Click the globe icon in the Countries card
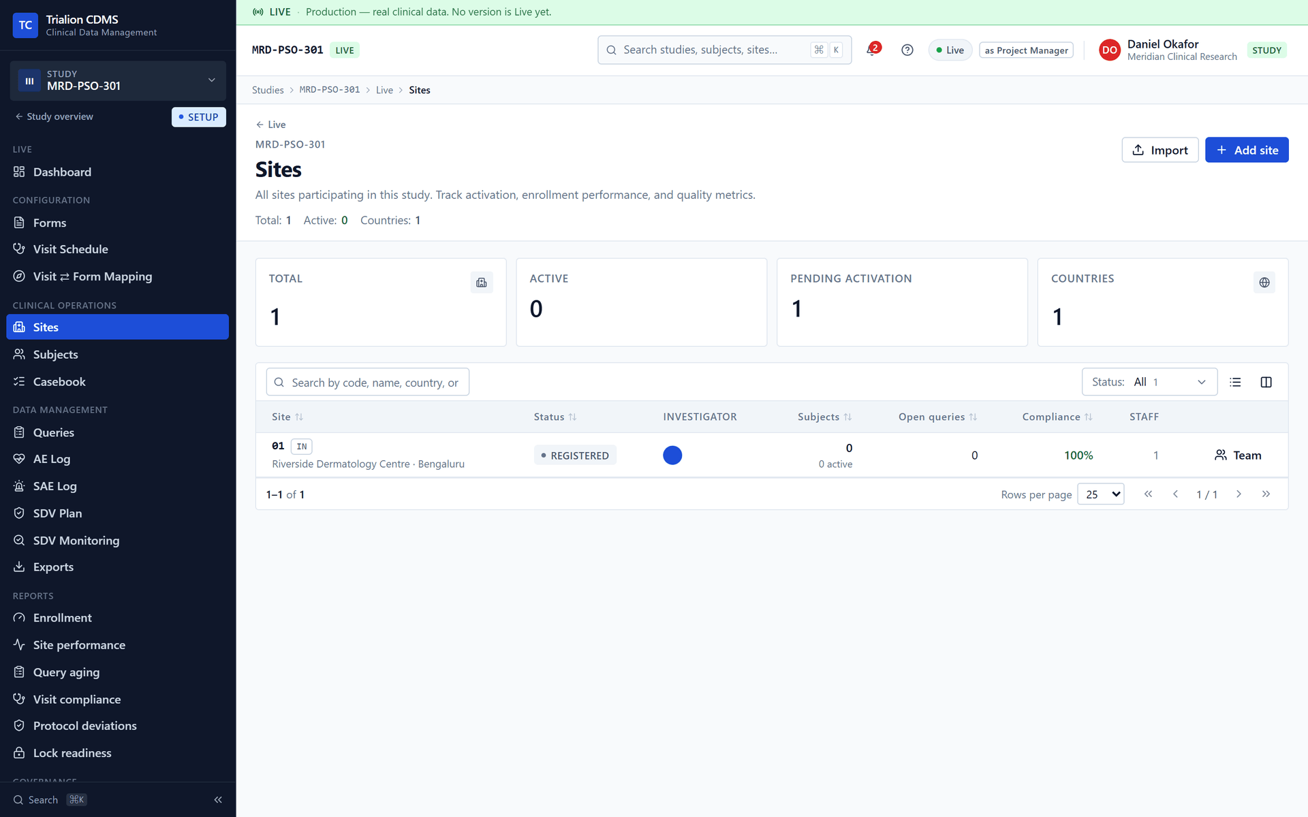Image resolution: width=1308 pixels, height=817 pixels. pyautogui.click(x=1264, y=283)
